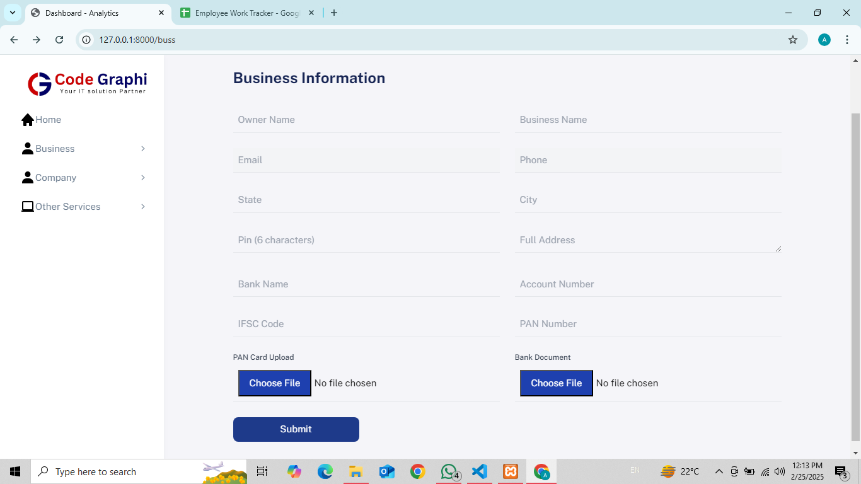Open XAMPP from taskbar
861x484 pixels.
pos(511,471)
